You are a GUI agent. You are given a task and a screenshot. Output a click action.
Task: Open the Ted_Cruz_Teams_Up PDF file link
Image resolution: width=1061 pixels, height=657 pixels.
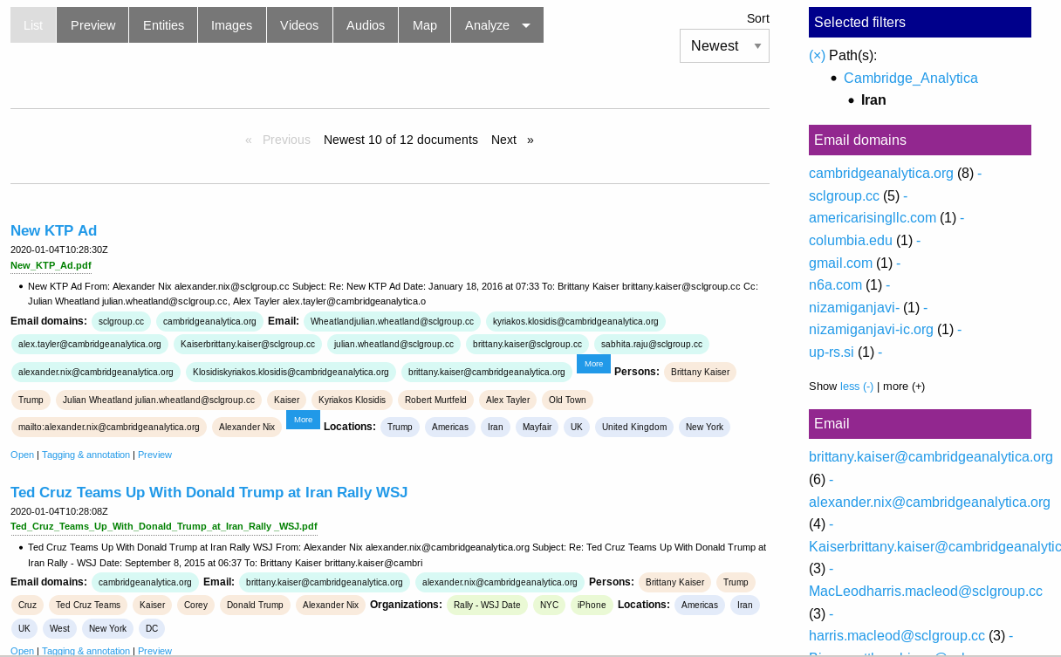pyautogui.click(x=163, y=527)
